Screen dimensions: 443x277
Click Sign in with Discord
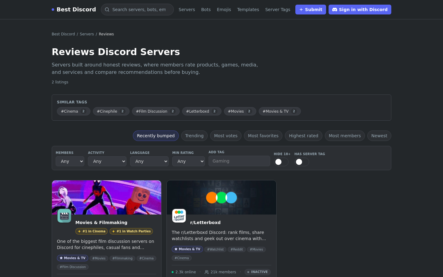[x=360, y=10]
